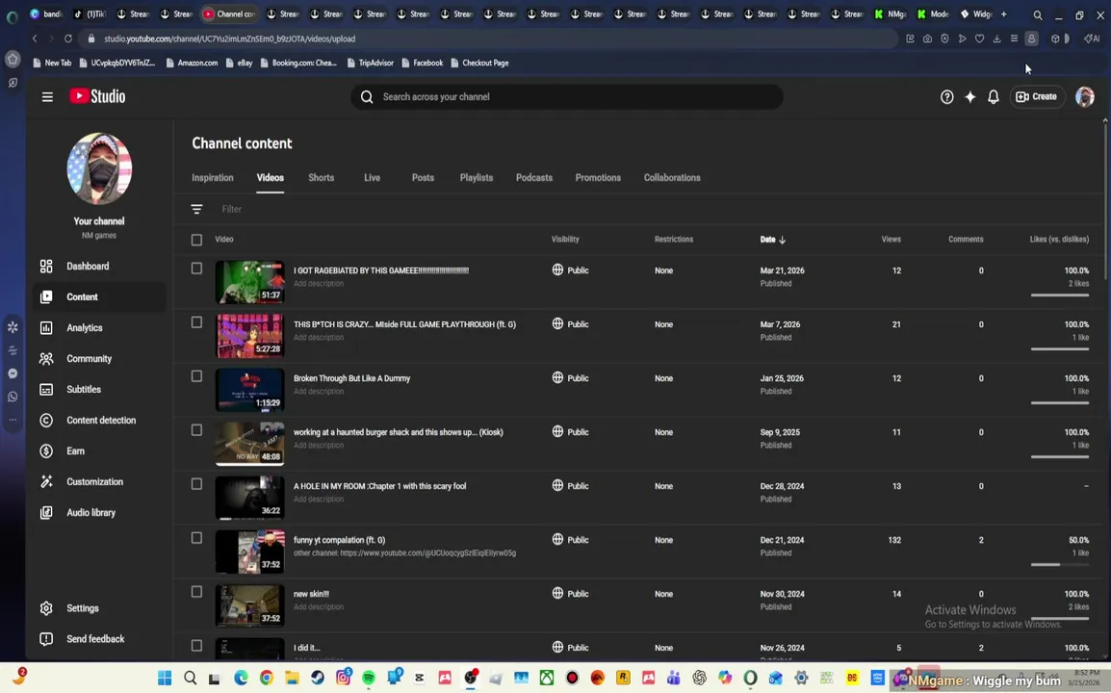Change visibility of MIside playthrough video
The height and width of the screenshot is (693, 1111).
(570, 323)
